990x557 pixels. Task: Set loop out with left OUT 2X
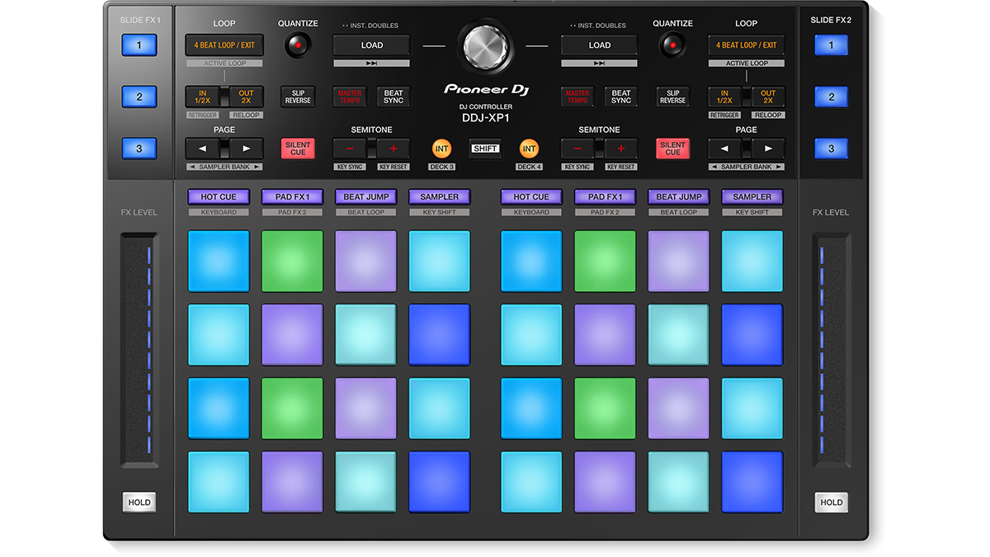click(246, 97)
